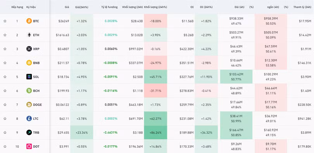Screen dimensions: 314x153
Task: Click ETH price $1616.63
Action: click(62, 35)
